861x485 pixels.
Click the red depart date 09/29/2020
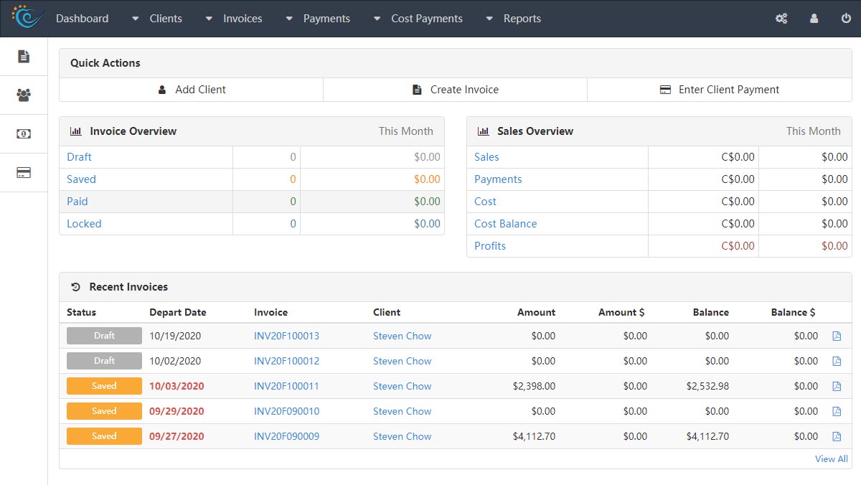click(x=177, y=411)
